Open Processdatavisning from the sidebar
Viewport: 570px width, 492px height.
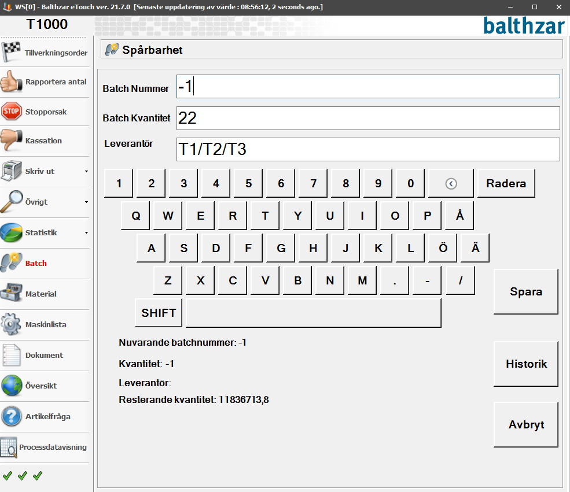pos(45,447)
